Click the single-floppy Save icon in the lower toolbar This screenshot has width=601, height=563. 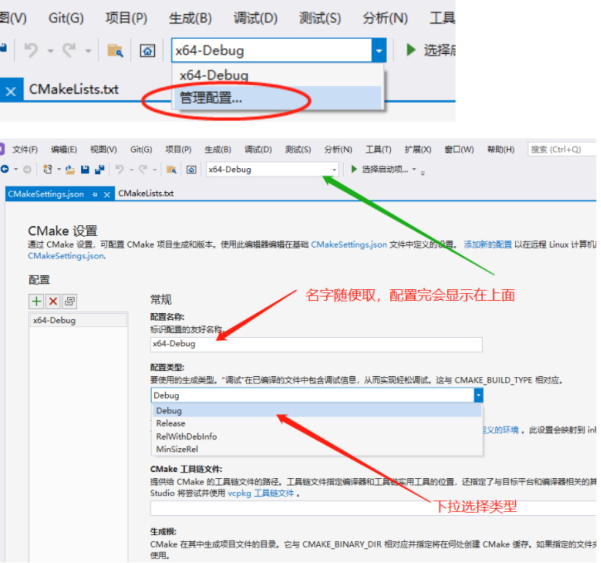[x=85, y=169]
